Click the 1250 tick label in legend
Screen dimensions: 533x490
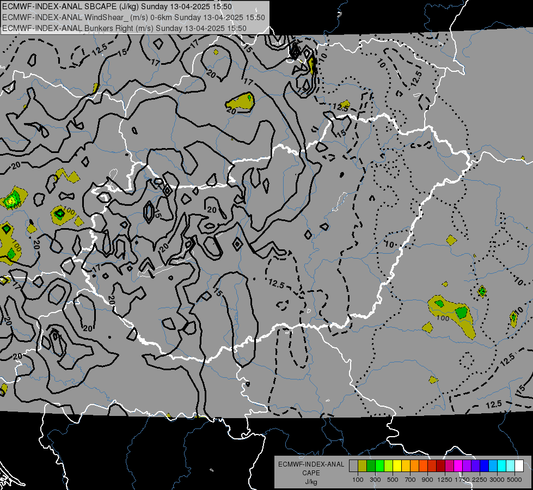445,480
